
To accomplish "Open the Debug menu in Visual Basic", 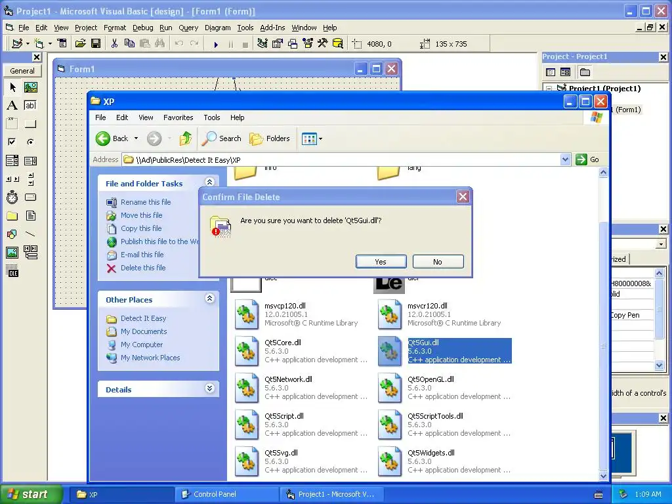I will pos(142,28).
